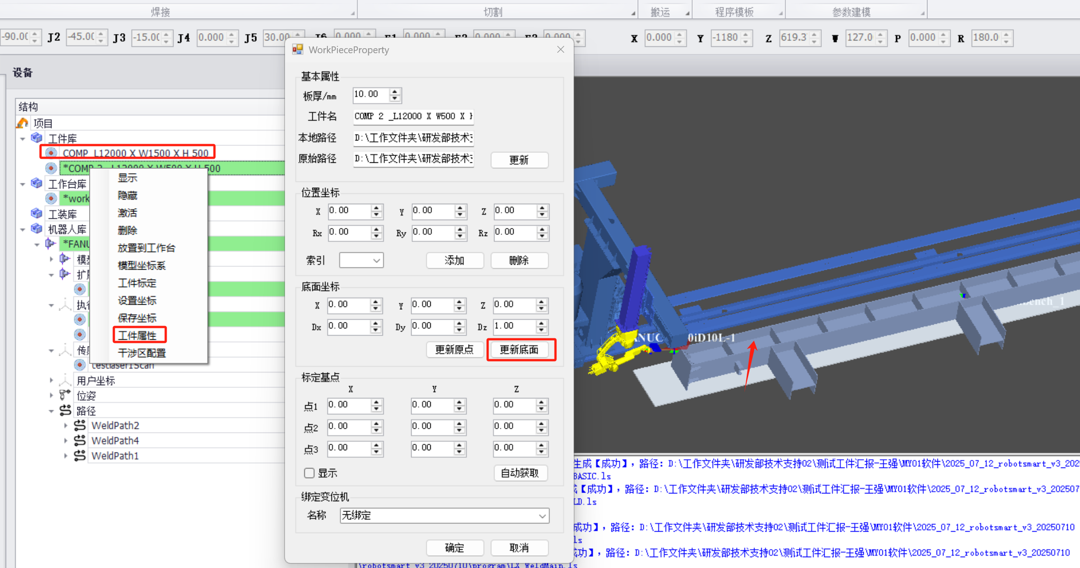Click the 工装库 cube icon
This screenshot has height=568, width=1080.
click(36, 213)
